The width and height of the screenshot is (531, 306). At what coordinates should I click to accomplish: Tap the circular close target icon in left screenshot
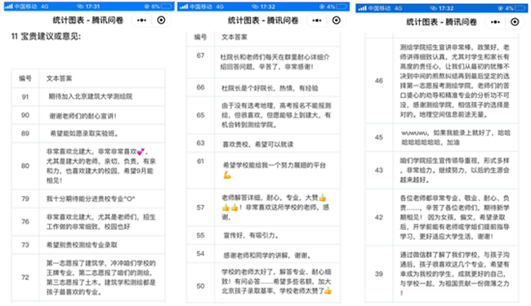[161, 20]
